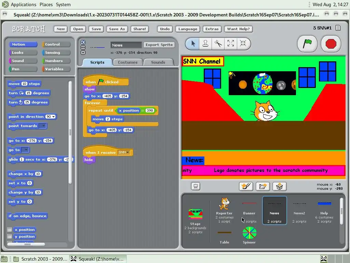This screenshot has width=350, height=263.
Task: Click the Save button
Action: tap(96, 29)
